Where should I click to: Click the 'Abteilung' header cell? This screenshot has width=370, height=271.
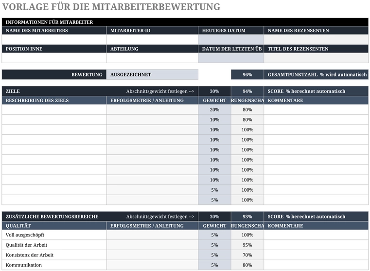point(152,49)
